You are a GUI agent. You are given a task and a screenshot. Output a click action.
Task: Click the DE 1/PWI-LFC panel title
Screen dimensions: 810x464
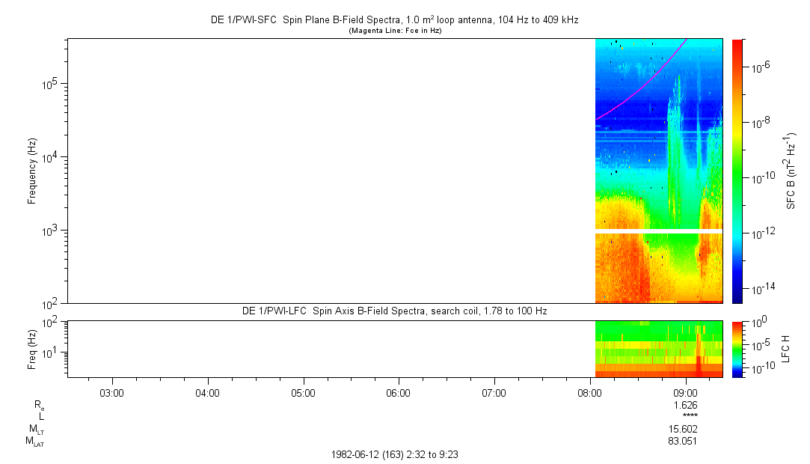coord(395,311)
